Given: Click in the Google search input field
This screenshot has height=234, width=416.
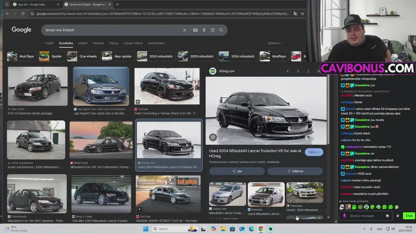Looking at the screenshot, I should click(112, 30).
